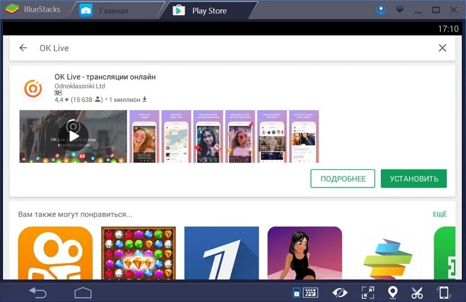Toggle fullscreen mode icon
Viewport: 466px width, 302px height.
(368, 293)
